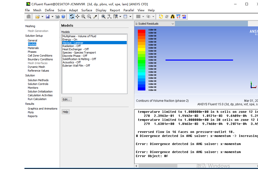Expand the dropdown arrow beside save icon
258x193 pixels.
(52, 17)
